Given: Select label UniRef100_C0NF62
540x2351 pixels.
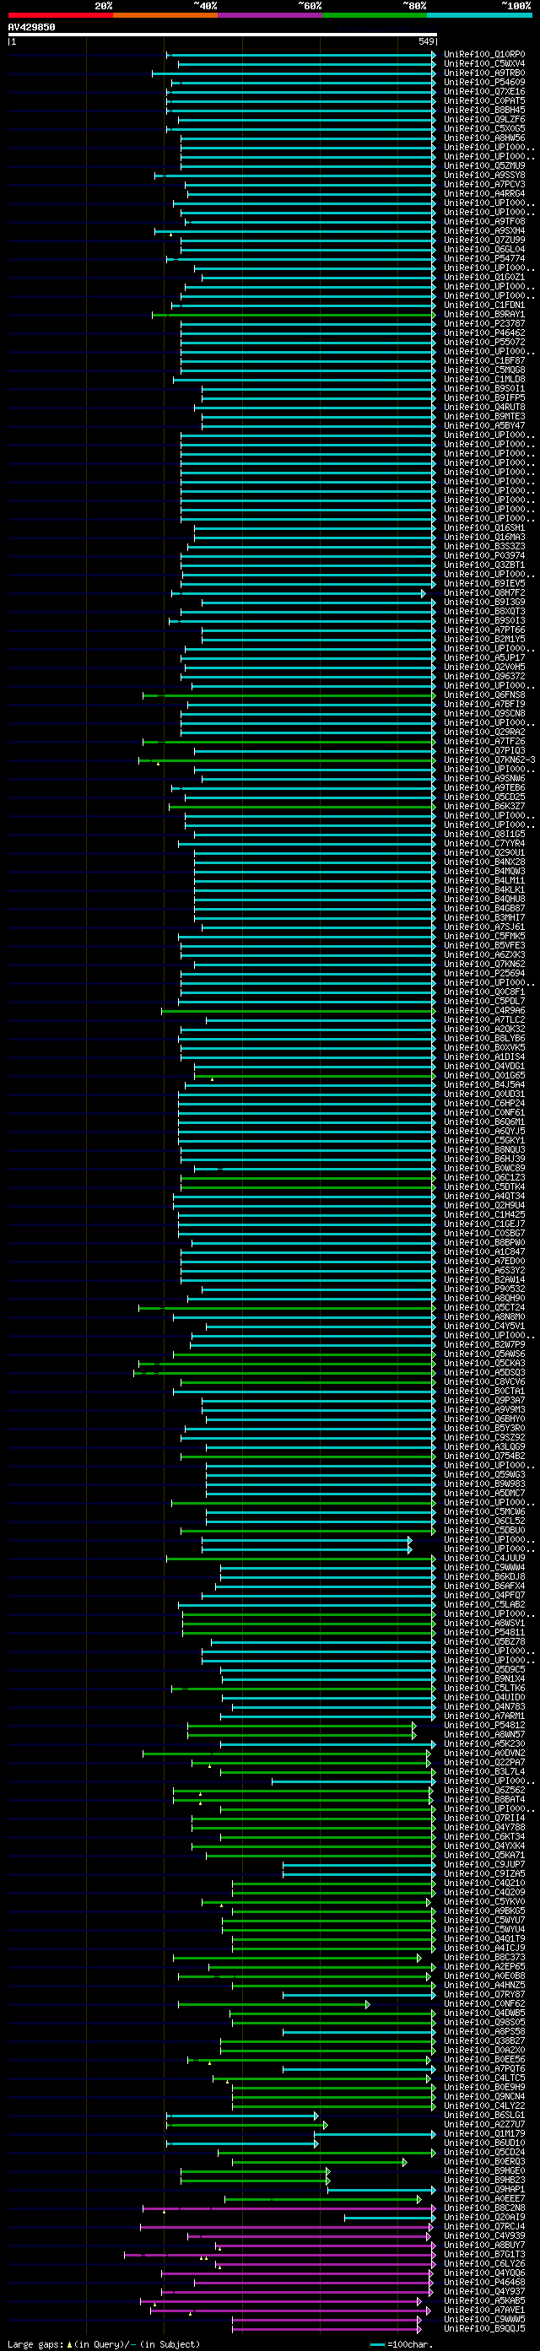Looking at the screenshot, I should [484, 2003].
